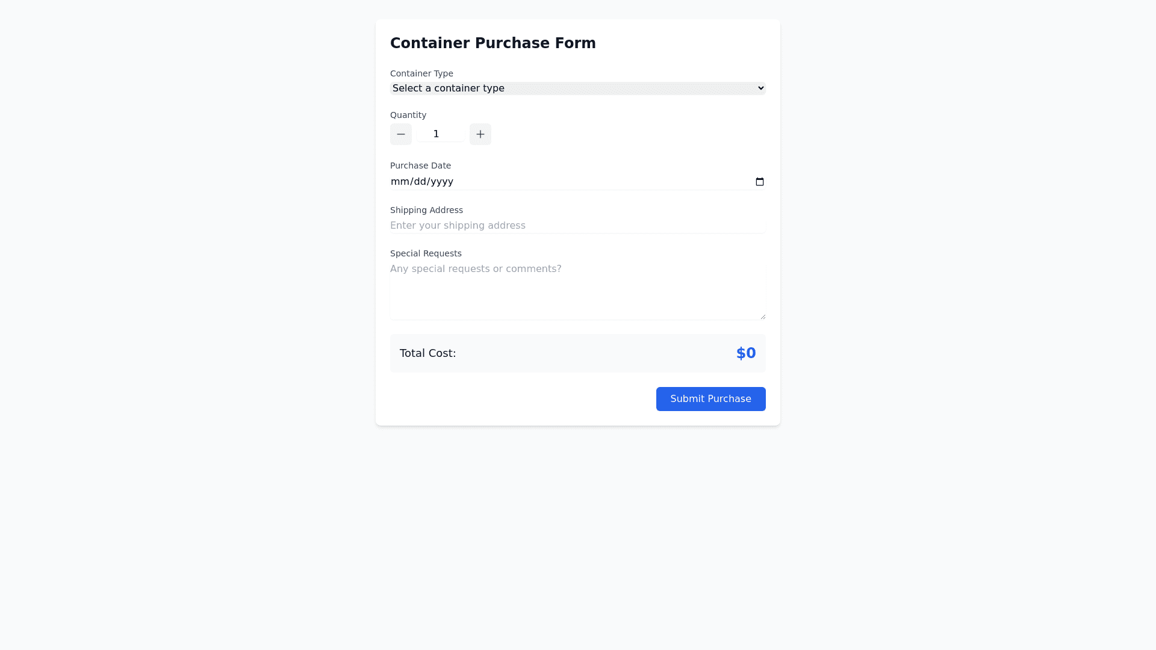Click the mm/dd/yyyy date placeholder text
Viewport: 1156px width, 650px height.
[422, 182]
